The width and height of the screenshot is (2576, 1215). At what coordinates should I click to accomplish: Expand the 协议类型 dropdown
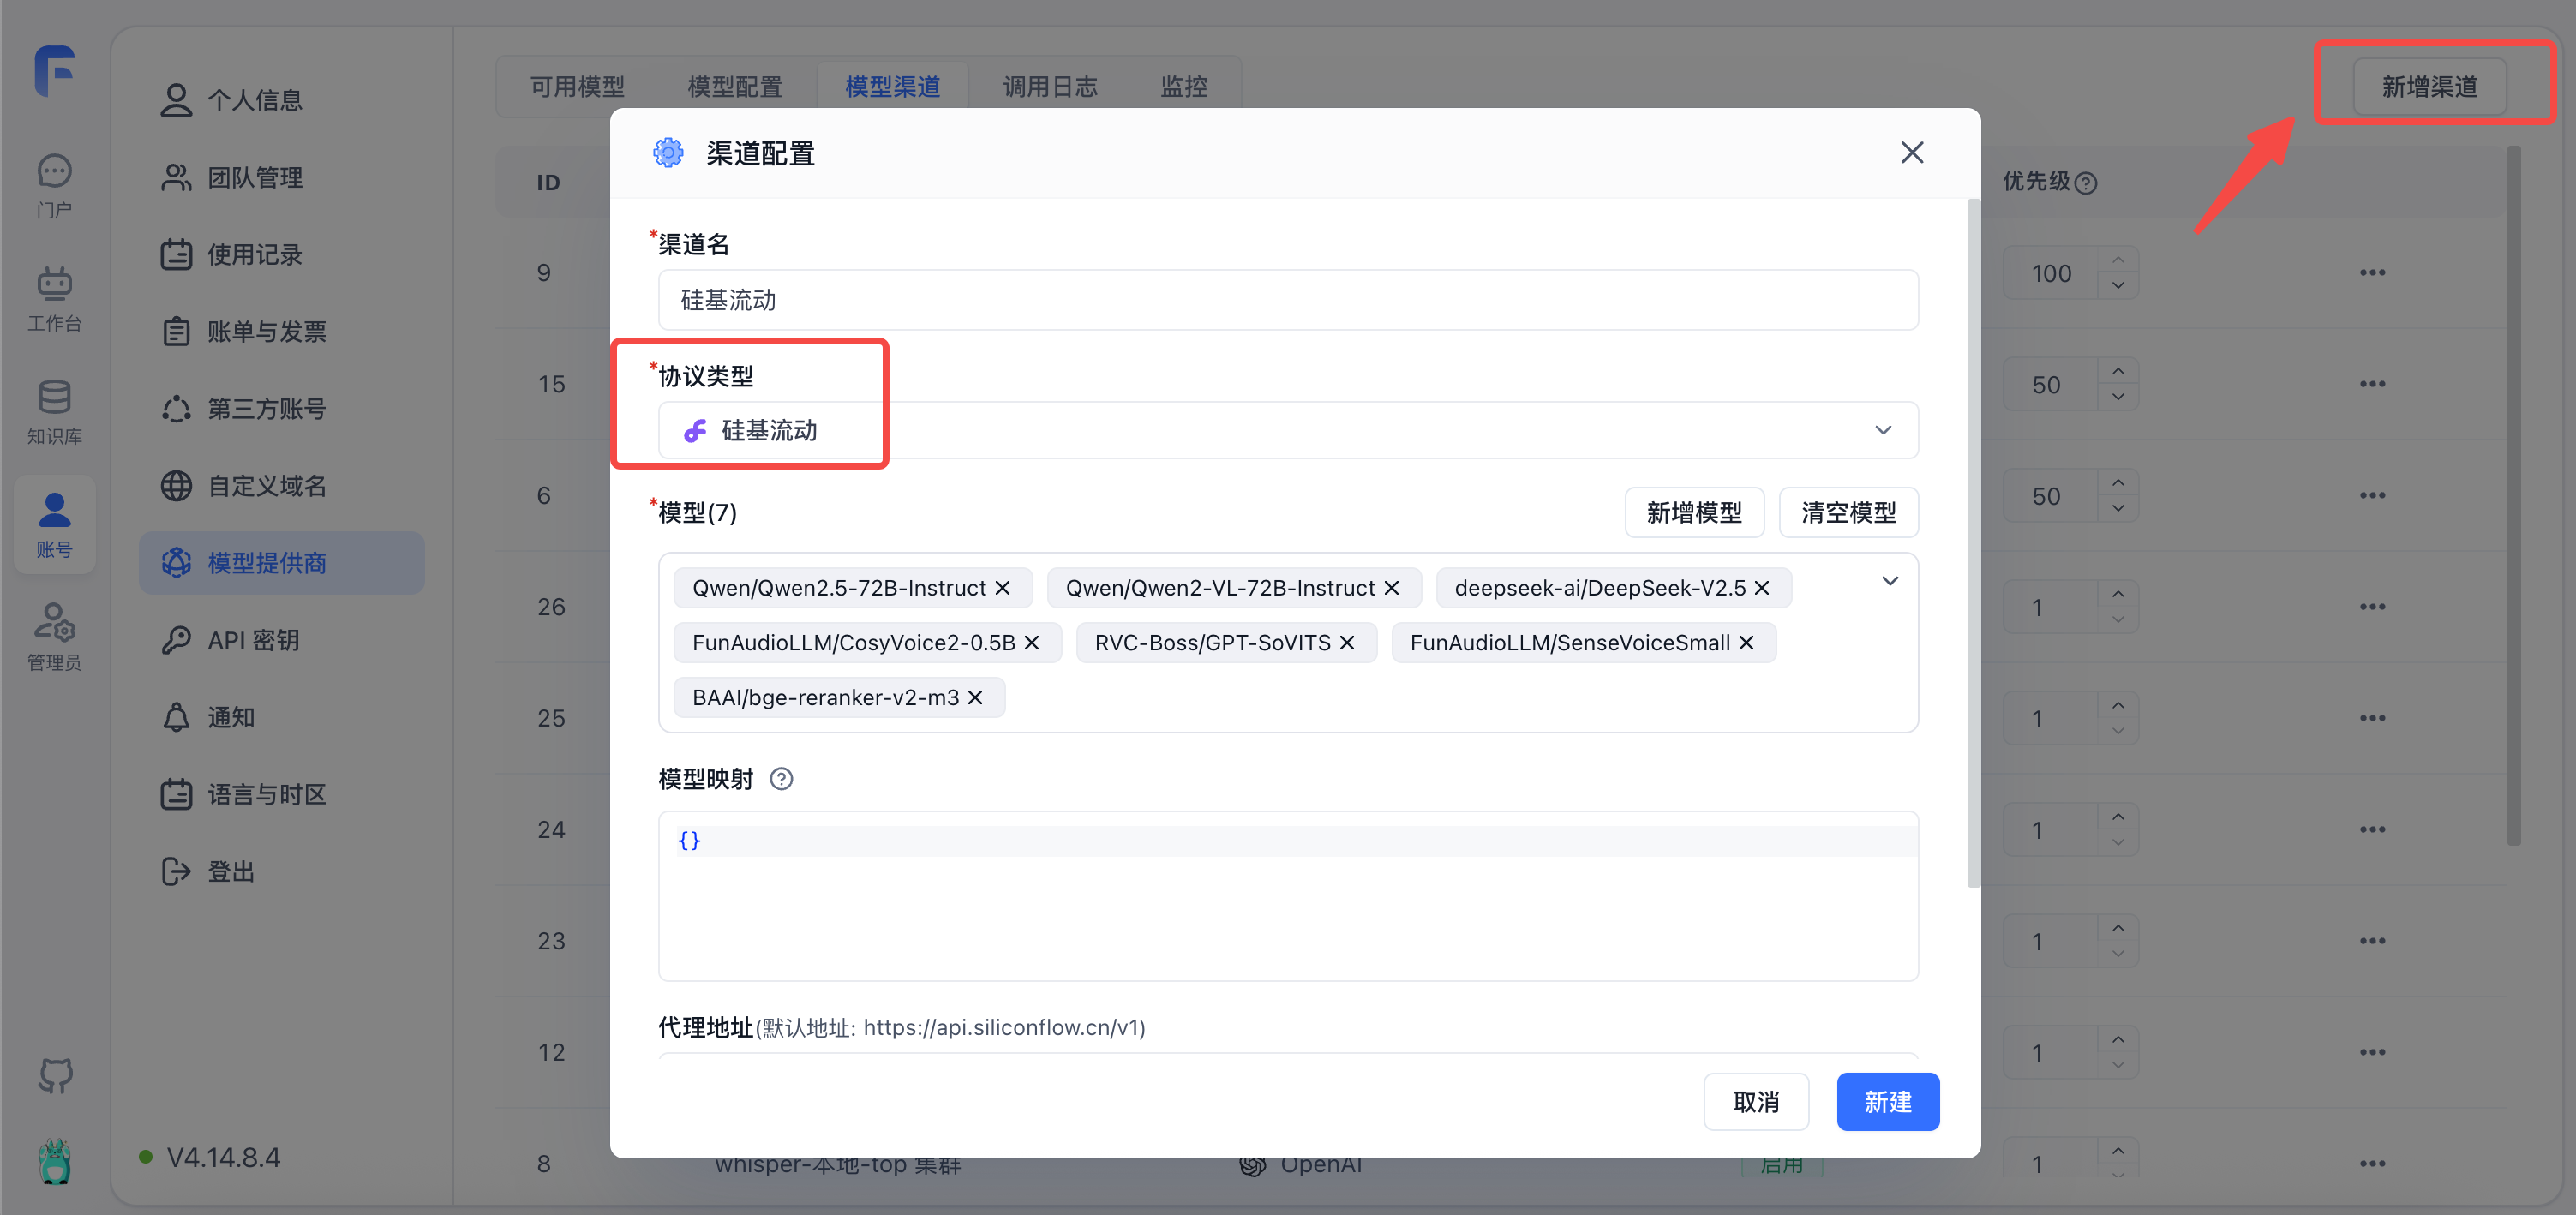[x=1883, y=430]
